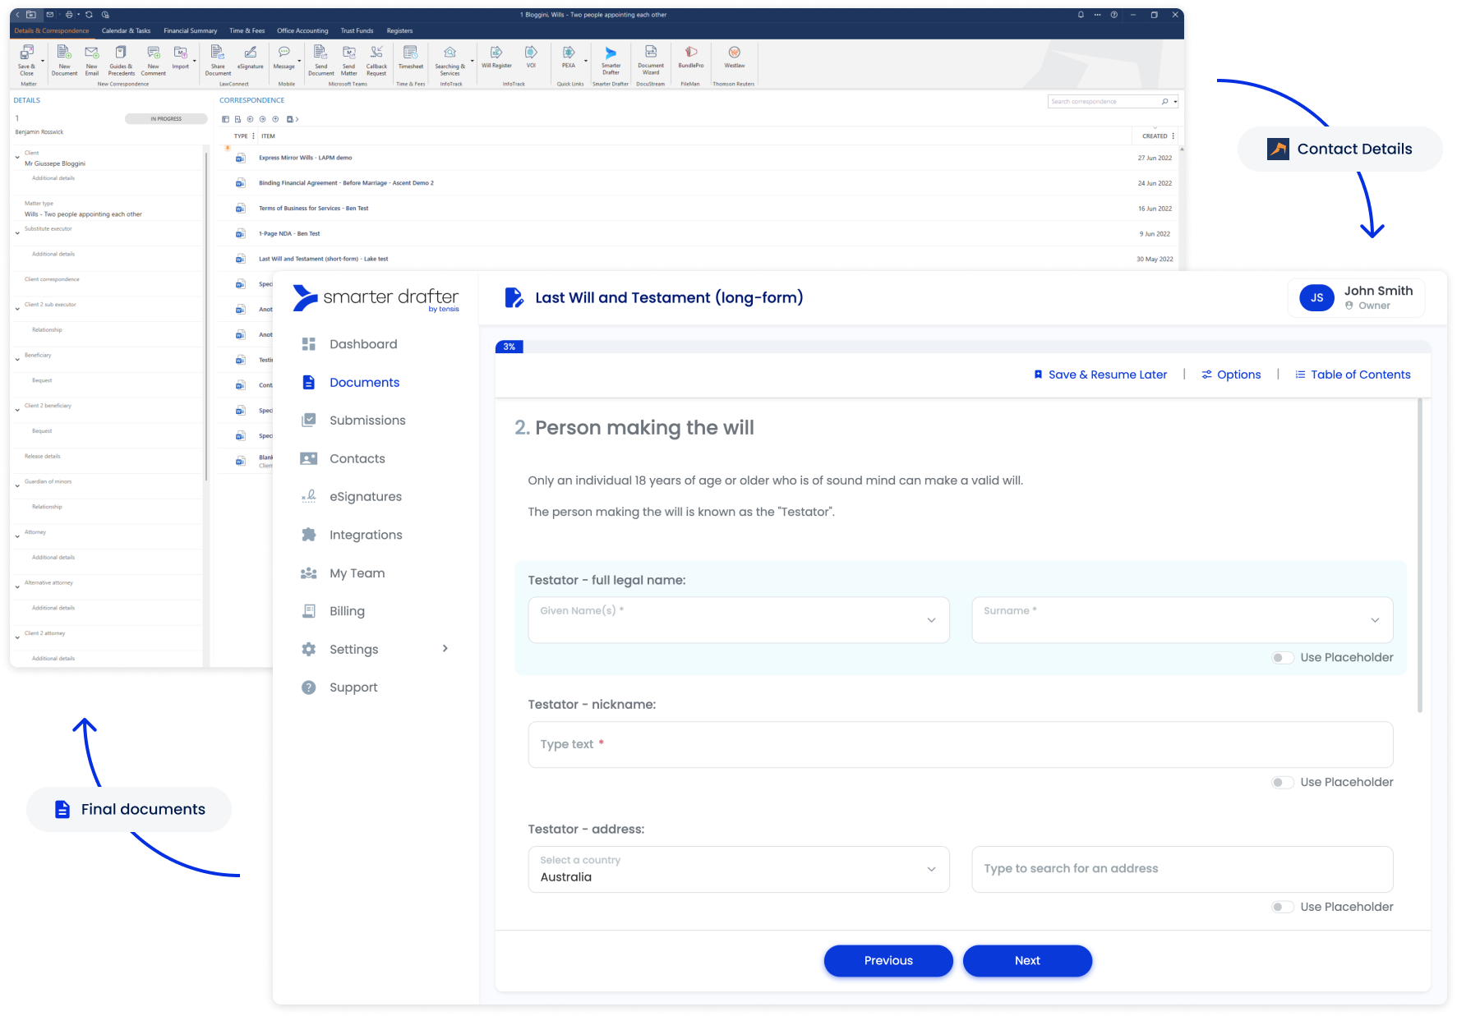1457x1016 pixels.
Task: Enable Use Placeholder for testator full name
Action: tap(1282, 658)
